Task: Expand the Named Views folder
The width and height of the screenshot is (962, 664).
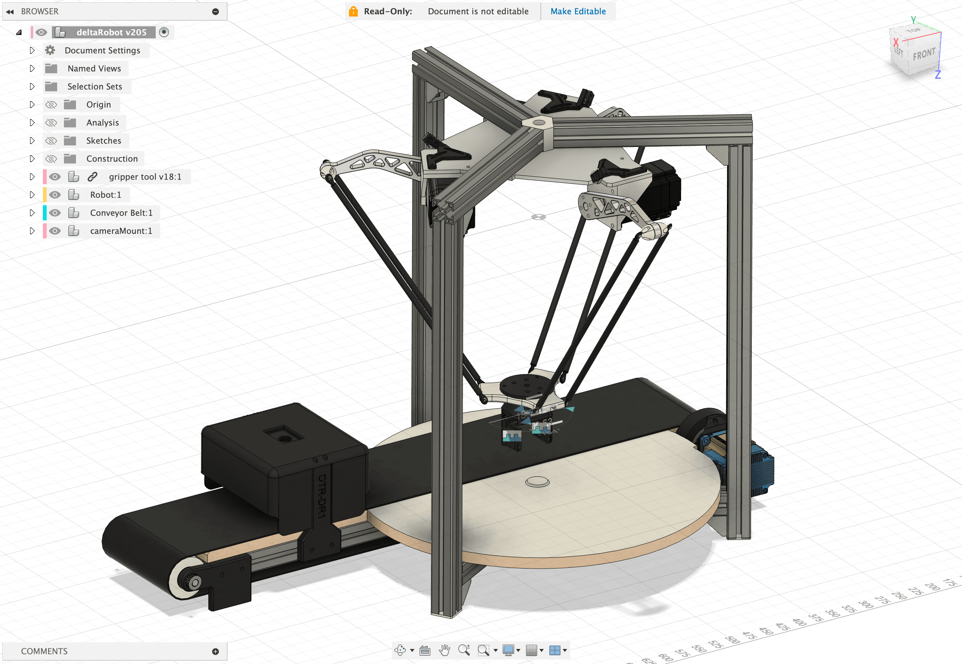Action: tap(32, 68)
